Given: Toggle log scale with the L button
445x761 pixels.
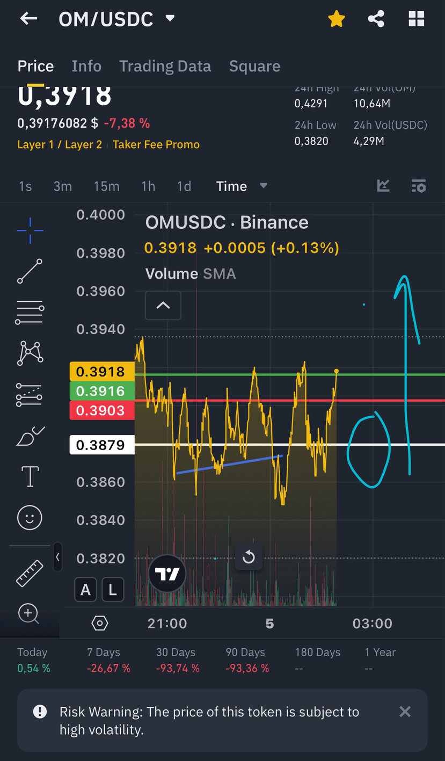Looking at the screenshot, I should click(112, 590).
